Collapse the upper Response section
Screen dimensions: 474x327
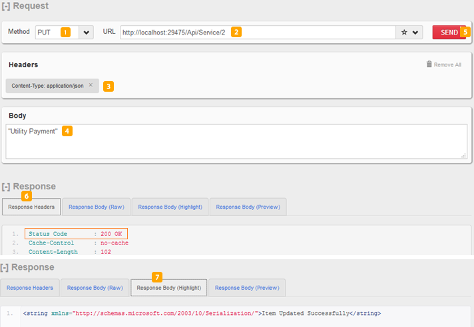[x=6, y=186]
